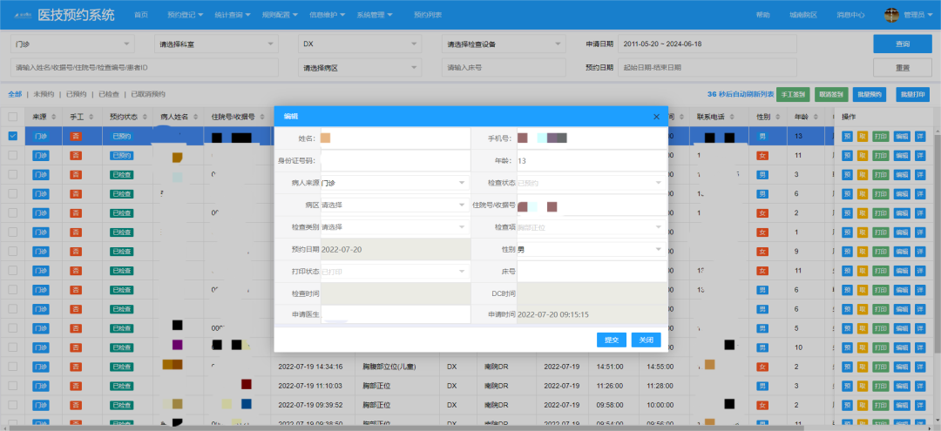The width and height of the screenshot is (941, 431).
Task: Switch to 未预约 status tab
Action: (x=44, y=94)
